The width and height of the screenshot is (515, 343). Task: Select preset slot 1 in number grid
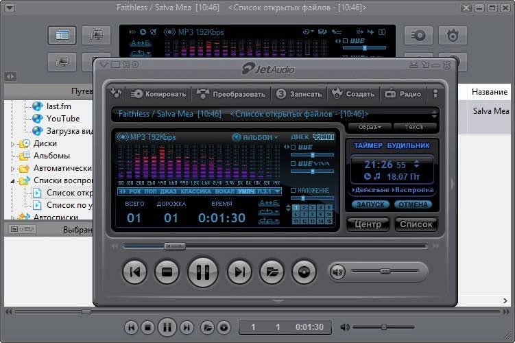[x=296, y=208]
